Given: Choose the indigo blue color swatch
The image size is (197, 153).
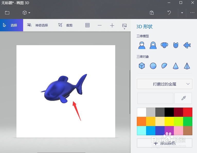Looking at the screenshot, I should click(160, 131).
